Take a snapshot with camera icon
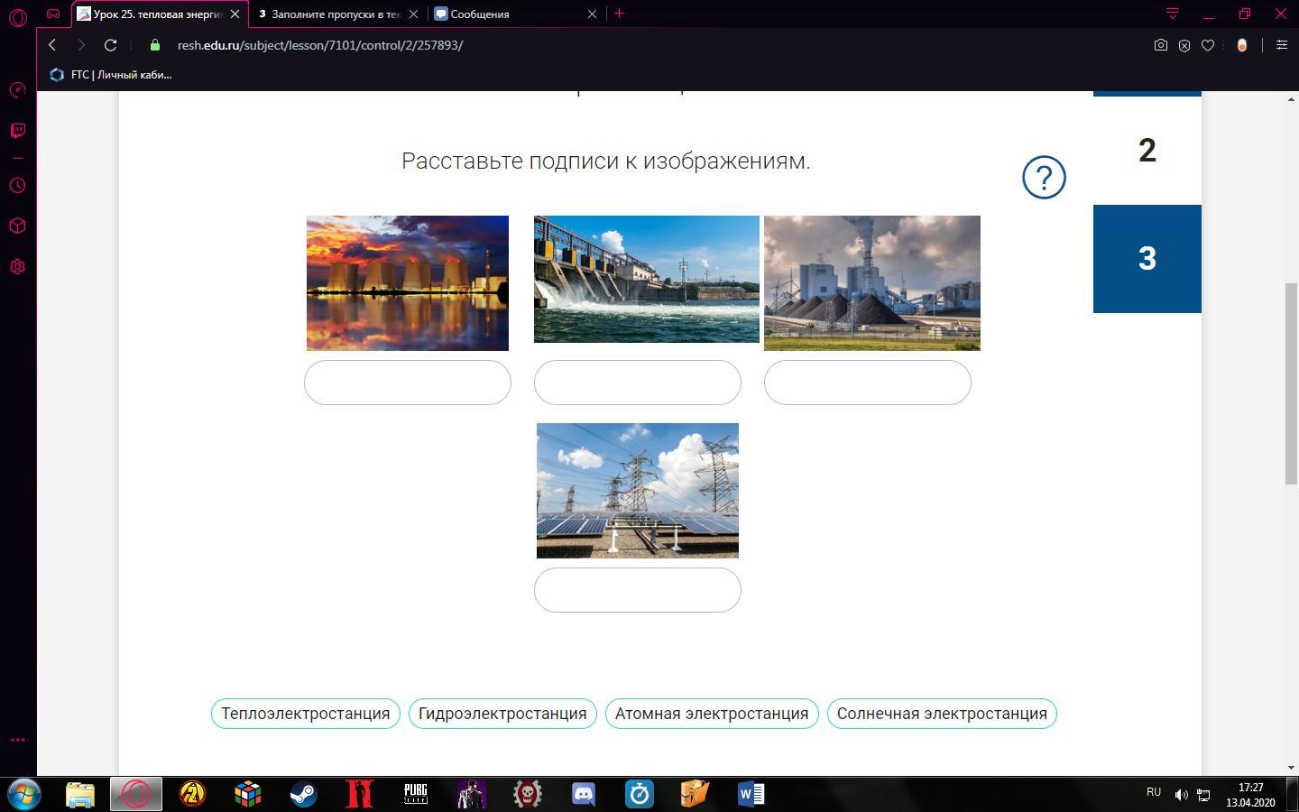The height and width of the screenshot is (812, 1299). pos(1161,45)
